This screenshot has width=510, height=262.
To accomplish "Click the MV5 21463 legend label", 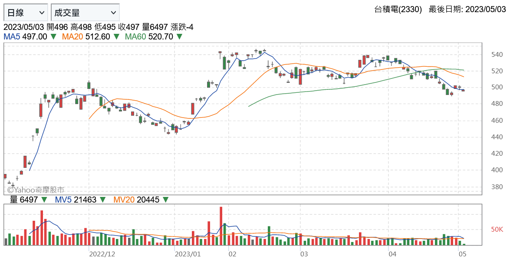I will 76,200.
